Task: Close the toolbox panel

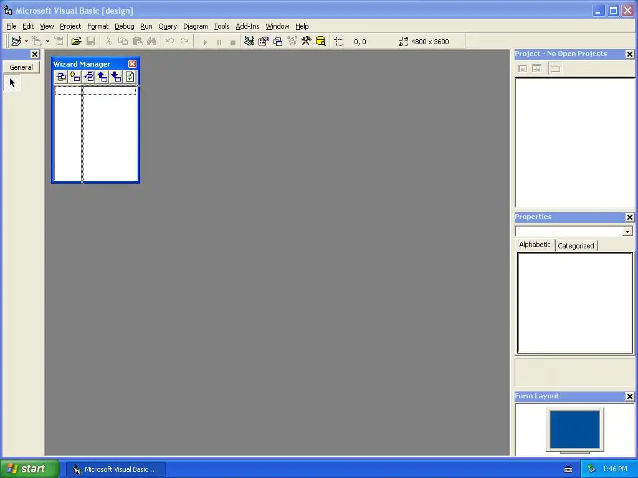Action: coord(35,54)
